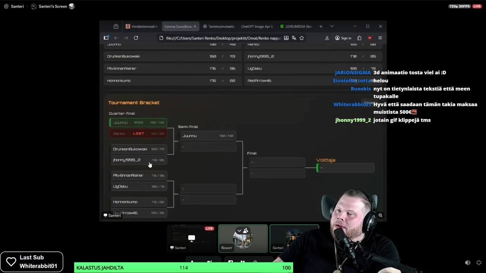The height and width of the screenshot is (273, 486).
Task: Open the browser hamburger menu
Action: [x=380, y=38]
